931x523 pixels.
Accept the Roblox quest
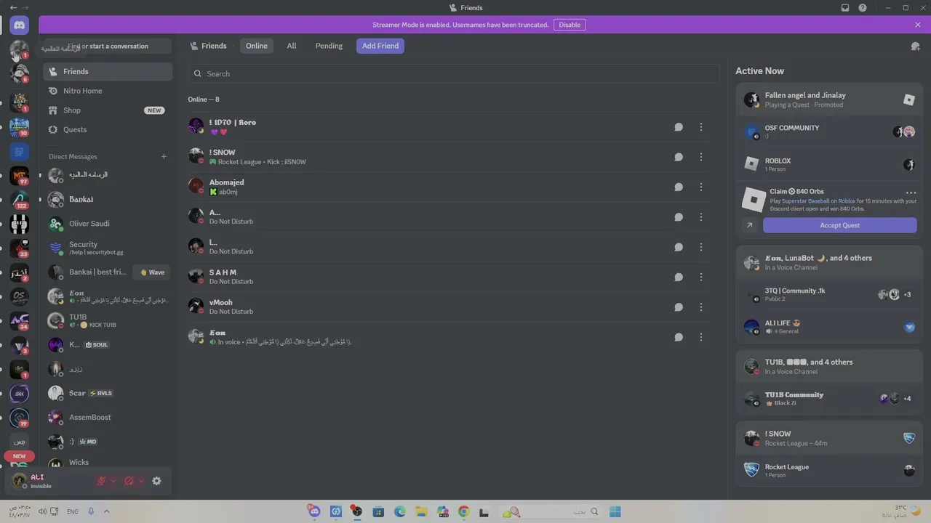click(x=840, y=225)
